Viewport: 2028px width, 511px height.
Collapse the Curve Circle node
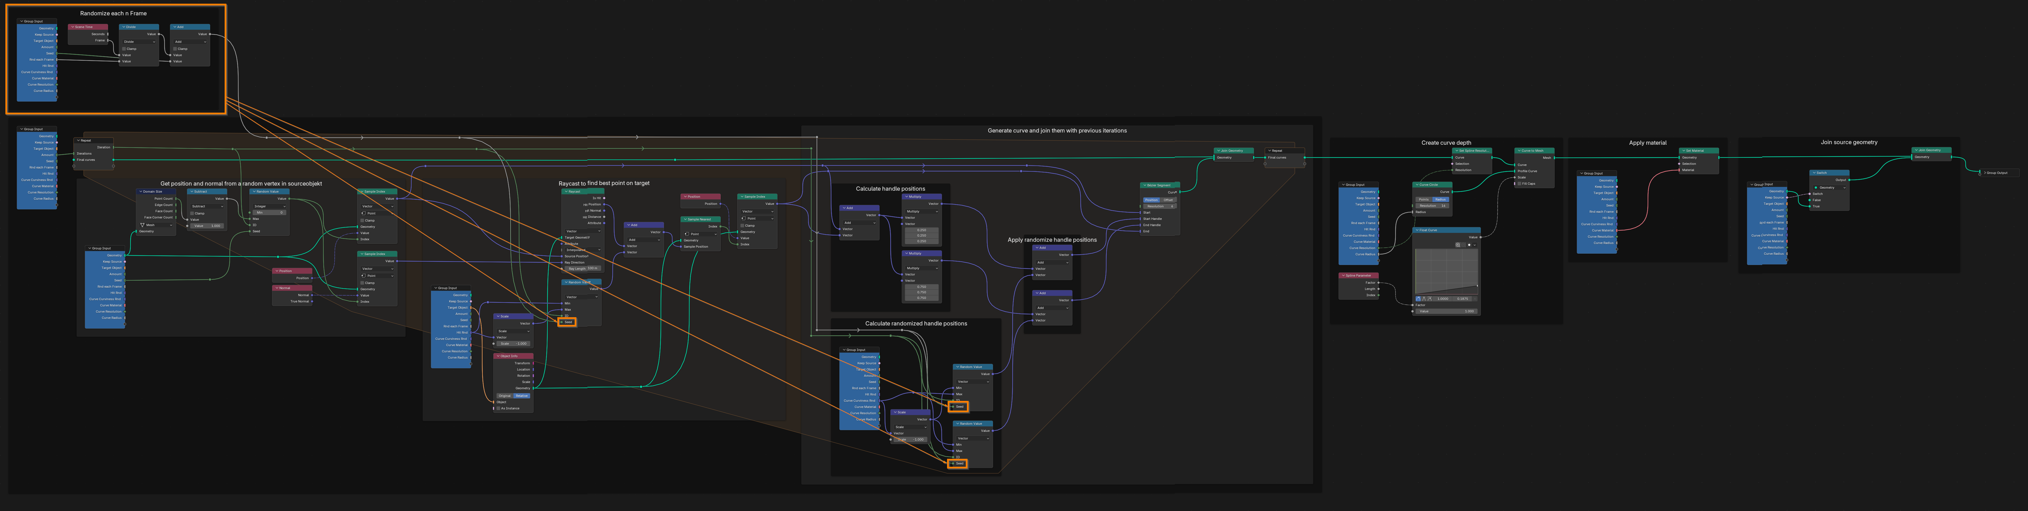(x=1417, y=185)
